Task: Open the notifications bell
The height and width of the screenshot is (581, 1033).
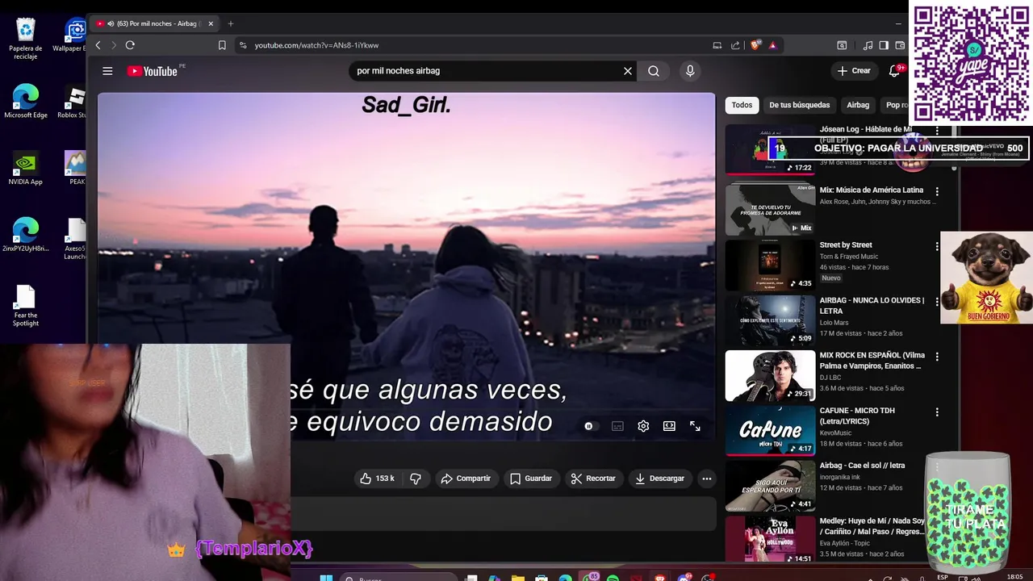Action: (x=894, y=71)
